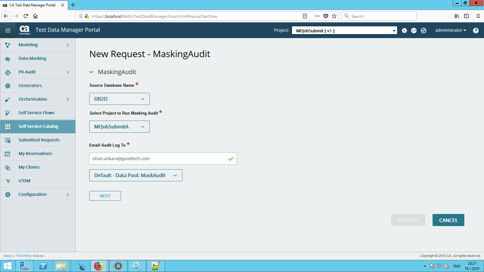Open a new browser tab

(73, 5)
